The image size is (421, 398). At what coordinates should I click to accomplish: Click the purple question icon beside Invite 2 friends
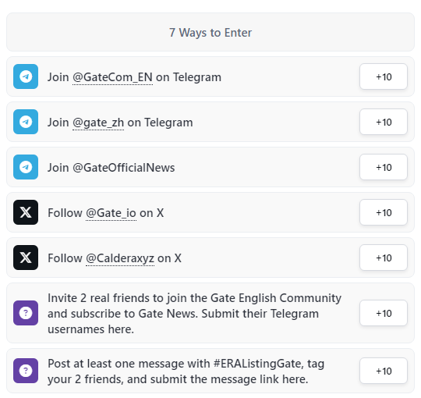click(26, 313)
